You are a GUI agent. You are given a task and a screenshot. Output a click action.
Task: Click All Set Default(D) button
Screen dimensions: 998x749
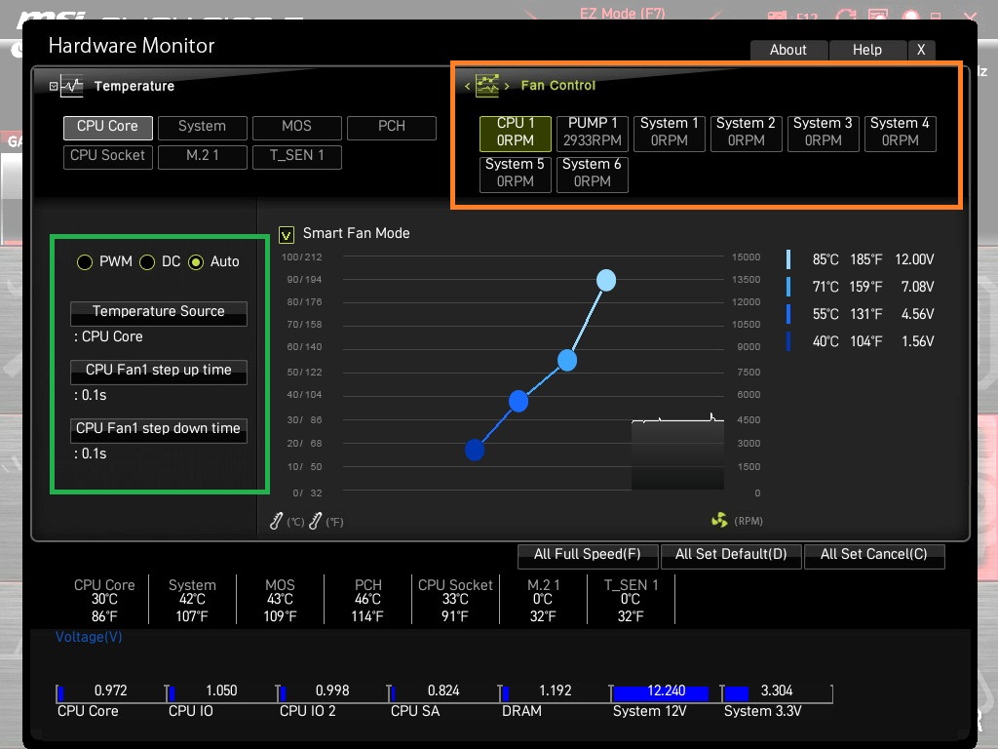[x=731, y=555]
